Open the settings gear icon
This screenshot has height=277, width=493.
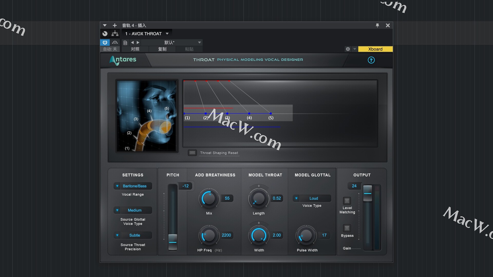(348, 49)
